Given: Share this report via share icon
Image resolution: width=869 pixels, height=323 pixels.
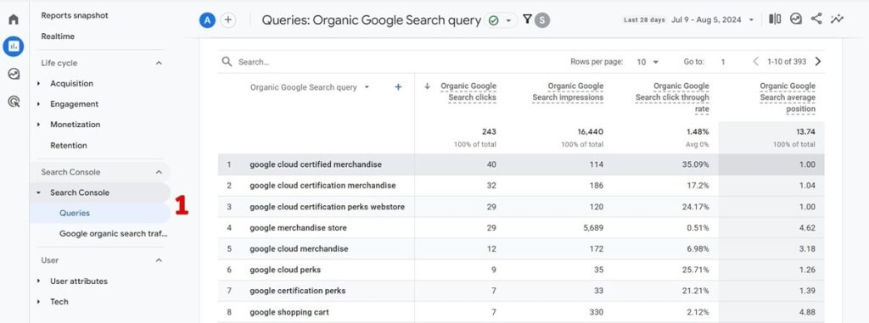Looking at the screenshot, I should pos(816,19).
